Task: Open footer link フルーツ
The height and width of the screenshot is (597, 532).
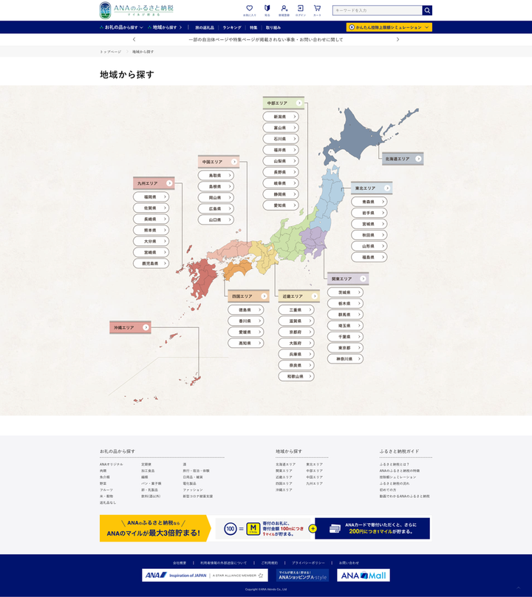Action: pos(106,490)
